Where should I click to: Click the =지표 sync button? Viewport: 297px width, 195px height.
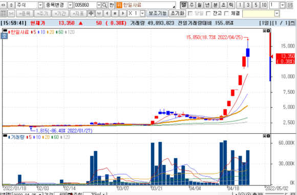(78, 14)
